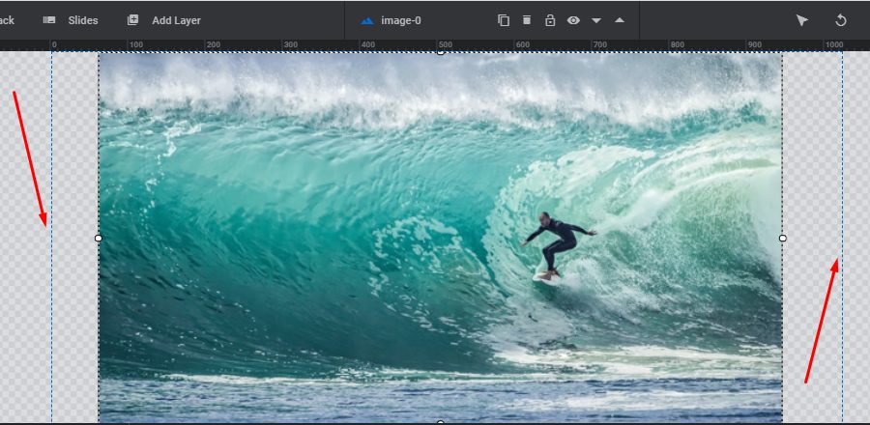
Task: Toggle image-0 layer visibility eye
Action: [573, 20]
